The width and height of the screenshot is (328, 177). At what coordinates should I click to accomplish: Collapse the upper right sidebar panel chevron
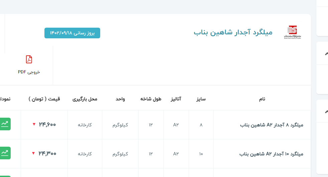coord(326,54)
